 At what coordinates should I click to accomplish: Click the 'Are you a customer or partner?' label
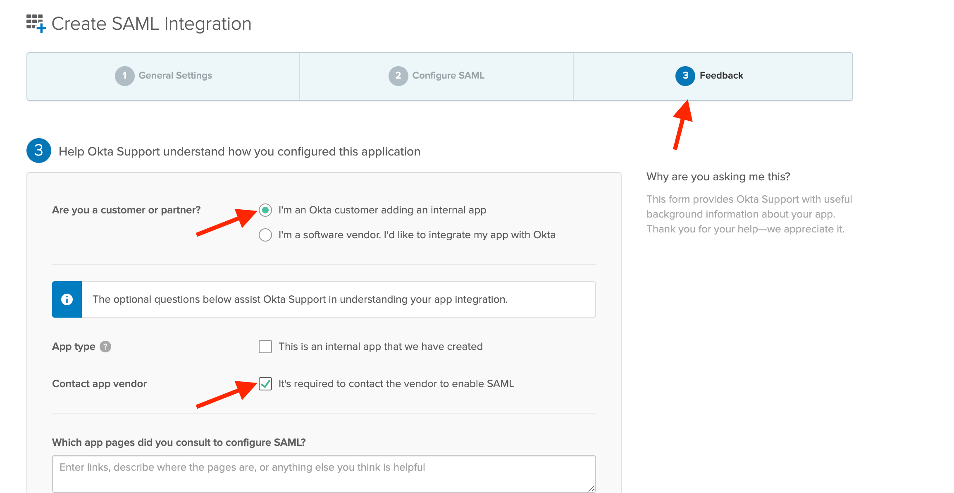coord(126,210)
